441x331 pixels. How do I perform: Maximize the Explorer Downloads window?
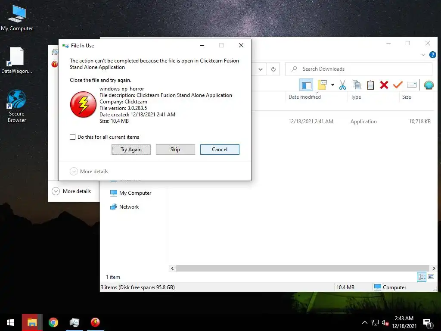tap(408, 43)
